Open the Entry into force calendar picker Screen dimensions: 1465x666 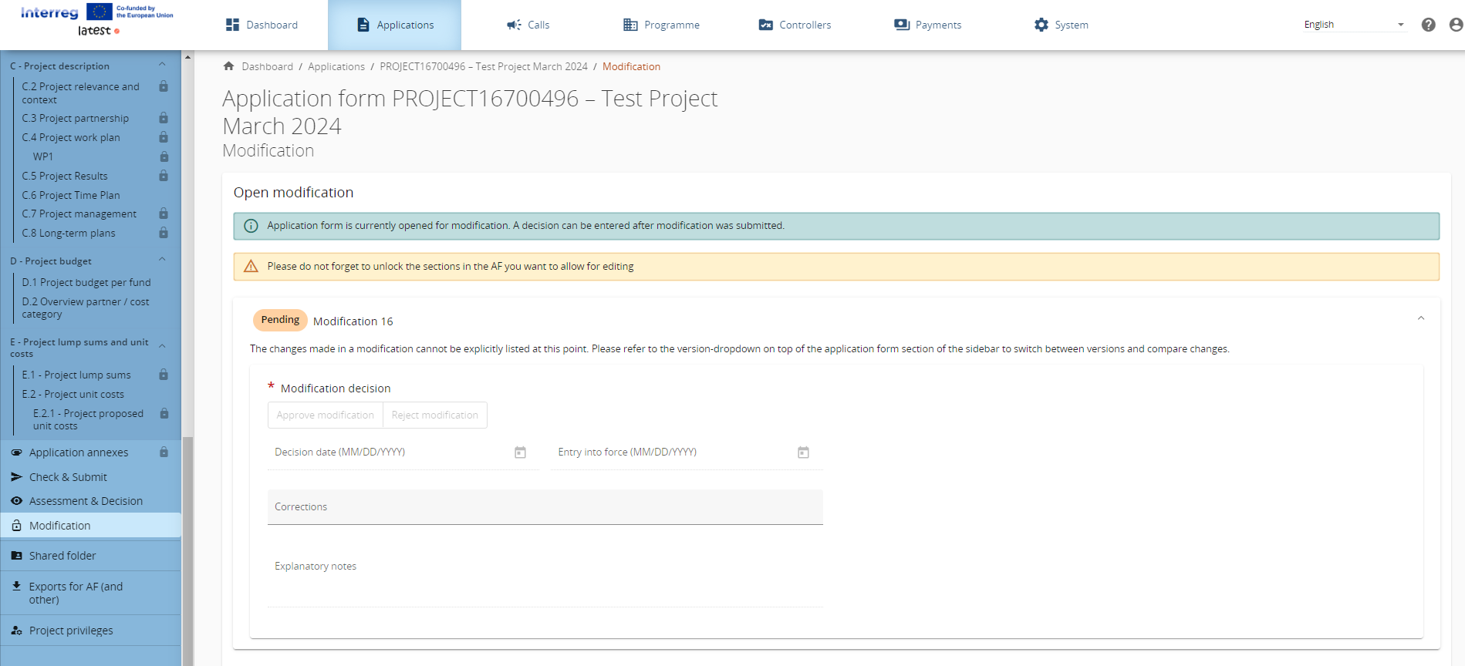pos(803,452)
